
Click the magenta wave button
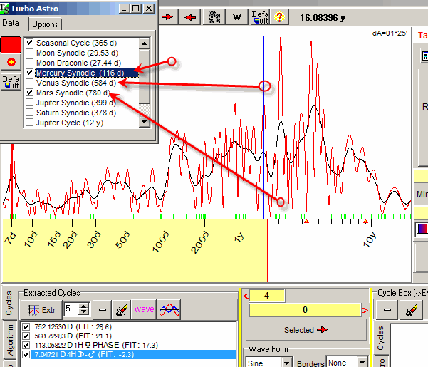[144, 309]
